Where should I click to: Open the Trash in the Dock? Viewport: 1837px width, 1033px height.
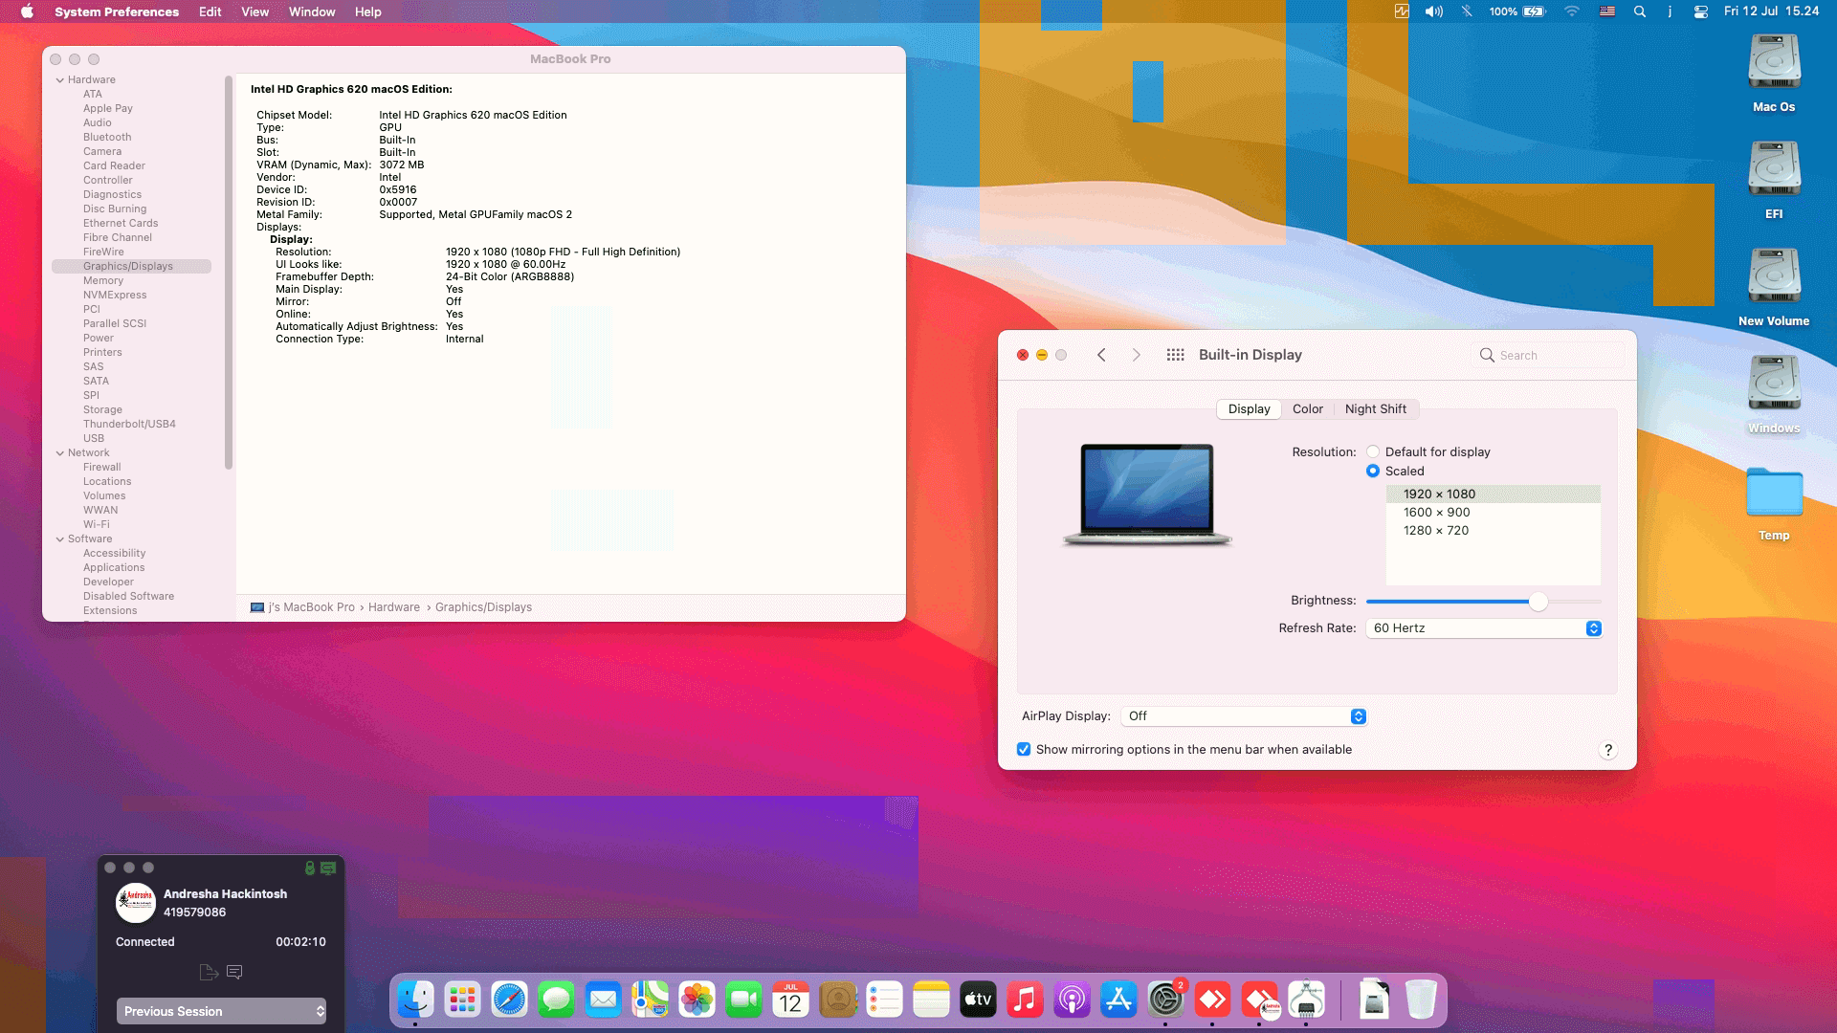[1421, 1000]
